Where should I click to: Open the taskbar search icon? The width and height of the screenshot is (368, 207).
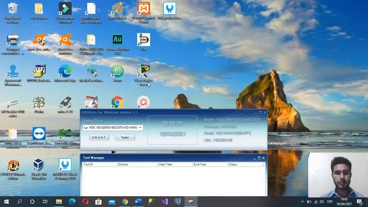coord(20,202)
